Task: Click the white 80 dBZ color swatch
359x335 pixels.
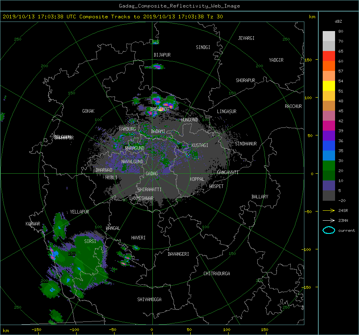Action: (x=329, y=36)
